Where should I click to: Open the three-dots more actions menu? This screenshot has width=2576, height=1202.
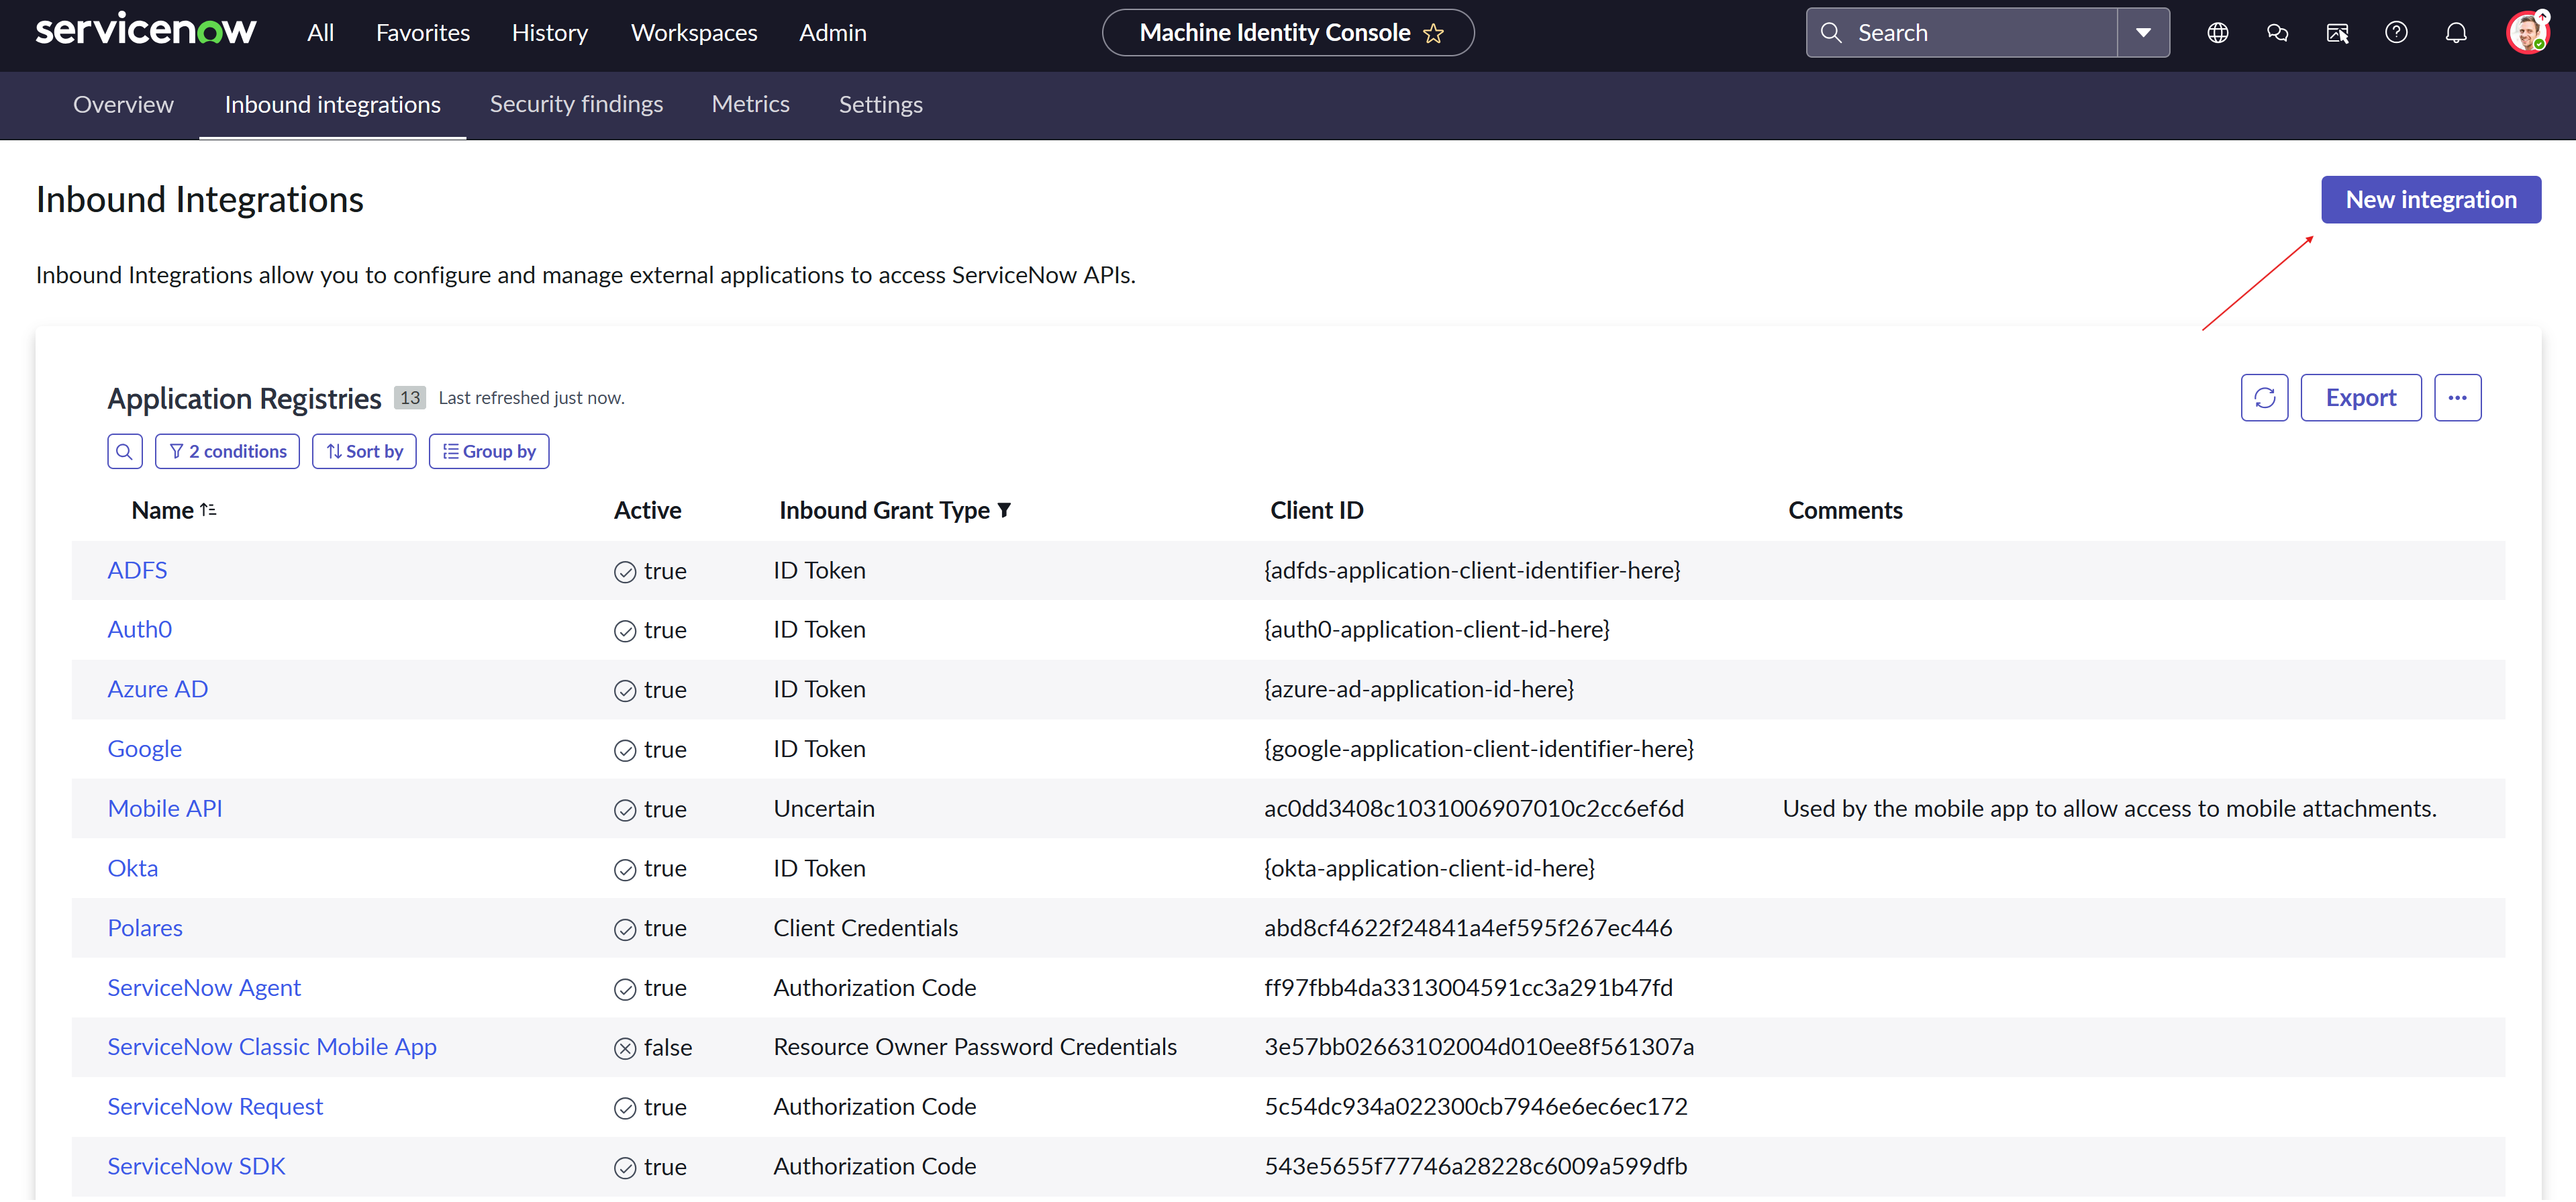pyautogui.click(x=2457, y=398)
